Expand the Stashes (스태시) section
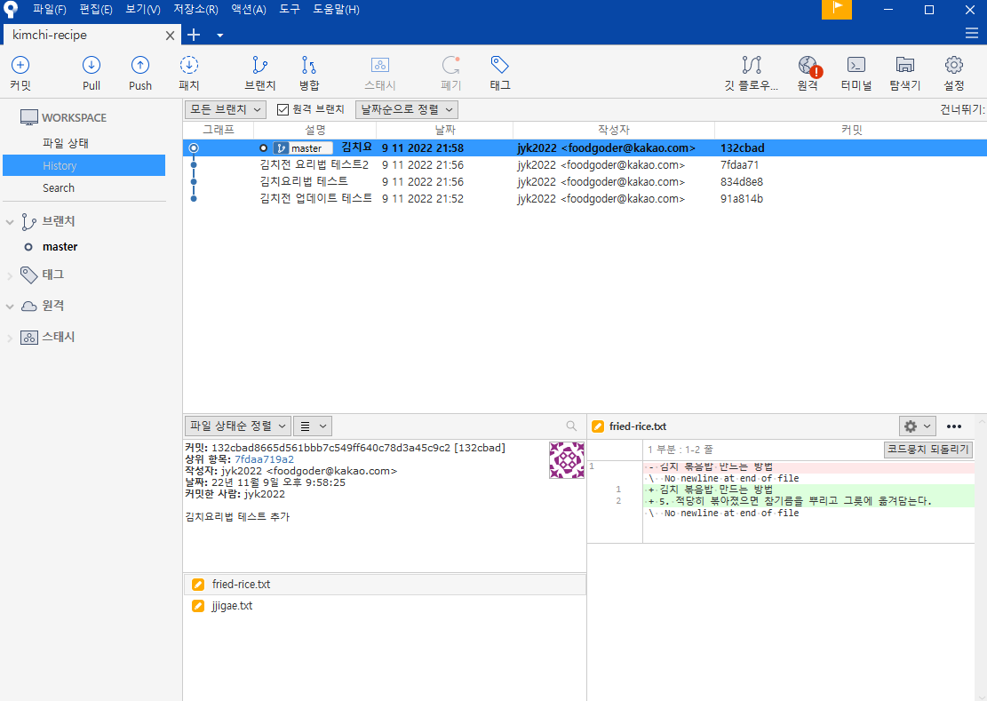This screenshot has height=701, width=987. pos(10,338)
